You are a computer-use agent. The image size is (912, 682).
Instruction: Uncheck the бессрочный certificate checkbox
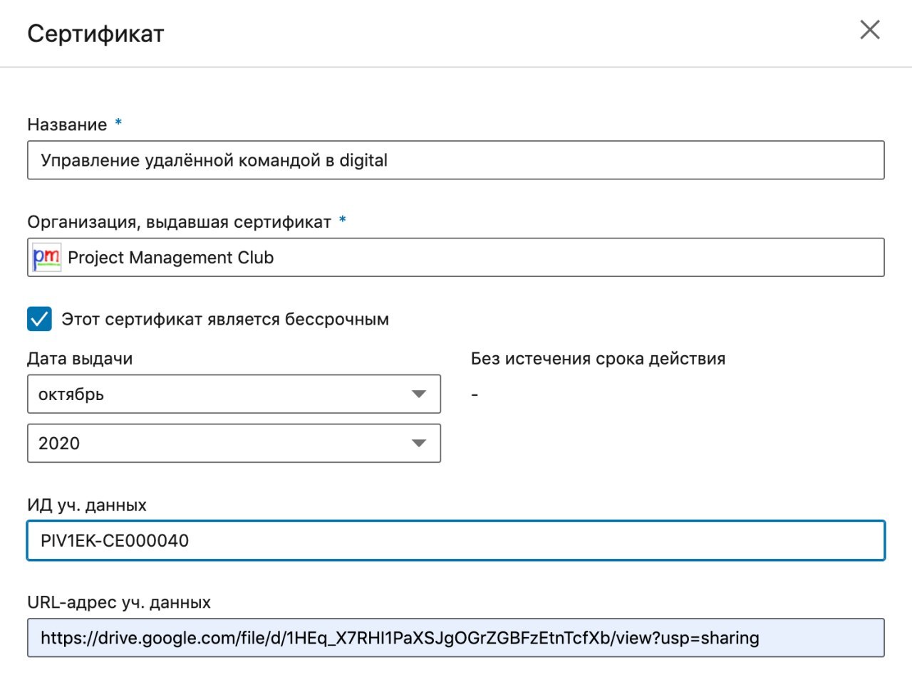click(x=40, y=319)
